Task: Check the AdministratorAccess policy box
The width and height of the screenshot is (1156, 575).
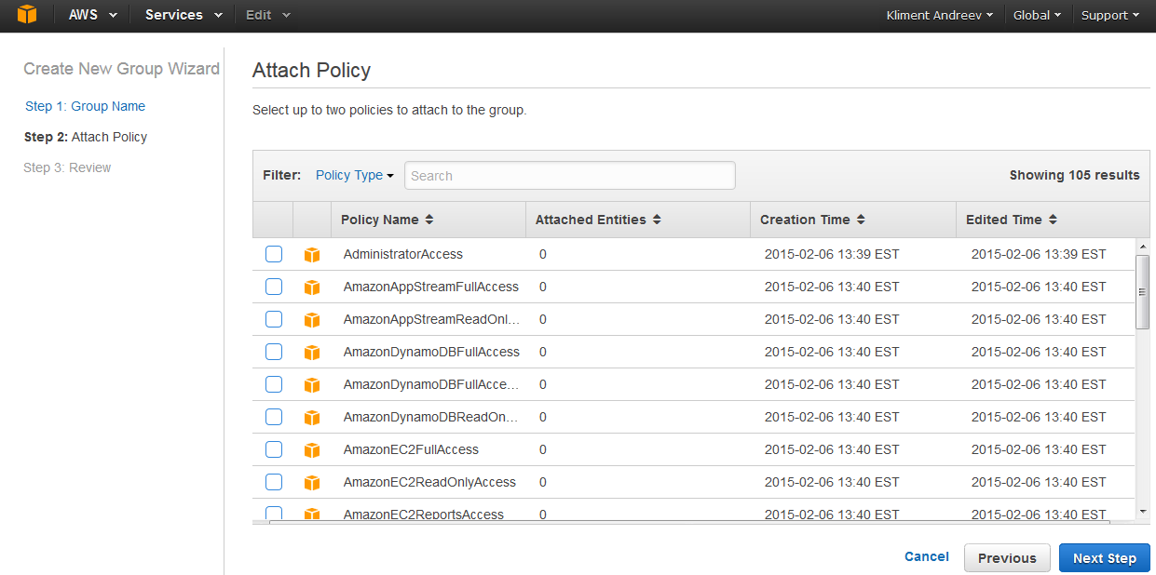Action: click(274, 254)
